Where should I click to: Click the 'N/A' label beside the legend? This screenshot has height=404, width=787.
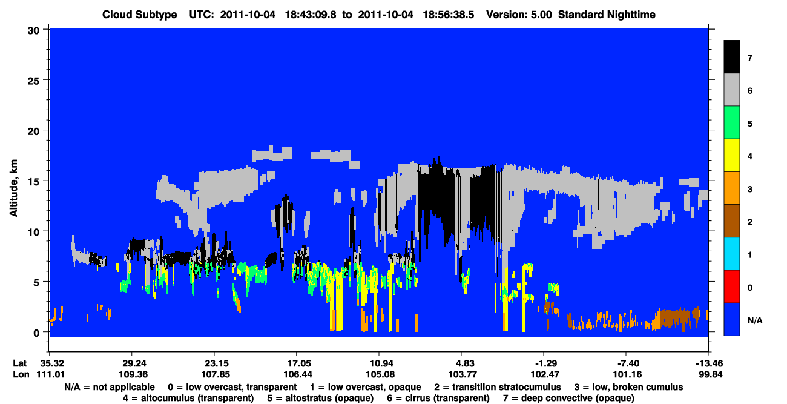click(x=755, y=320)
